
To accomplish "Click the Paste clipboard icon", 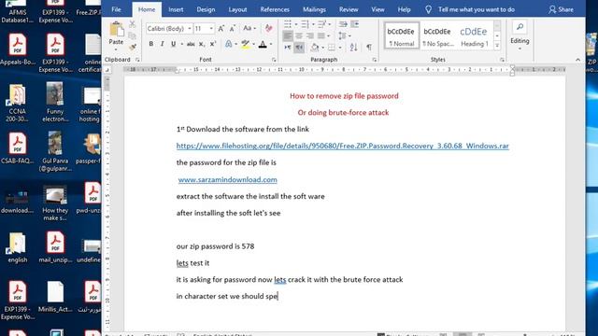I will click(116, 30).
